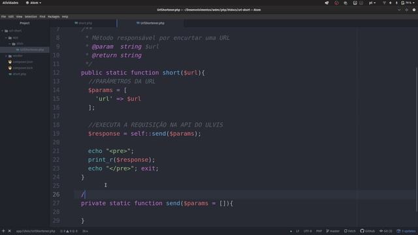The width and height of the screenshot is (418, 235).
Task: Click the updates notification in the status bar
Action: coord(406,231)
